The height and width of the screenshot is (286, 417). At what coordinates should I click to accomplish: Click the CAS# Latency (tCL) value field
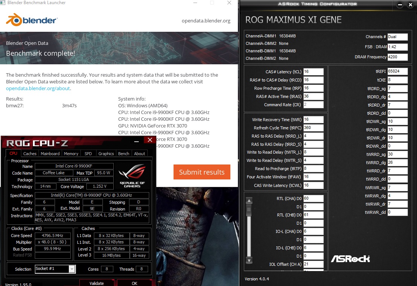point(313,72)
